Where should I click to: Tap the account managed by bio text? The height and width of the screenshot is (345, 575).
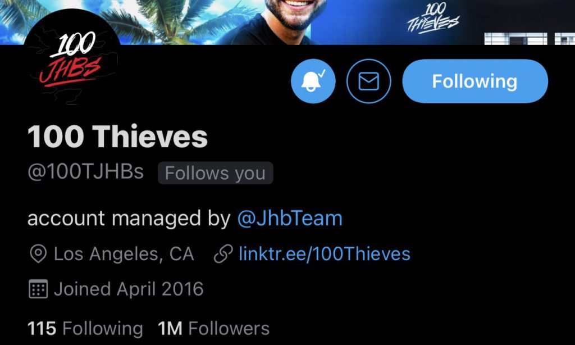pos(129,219)
